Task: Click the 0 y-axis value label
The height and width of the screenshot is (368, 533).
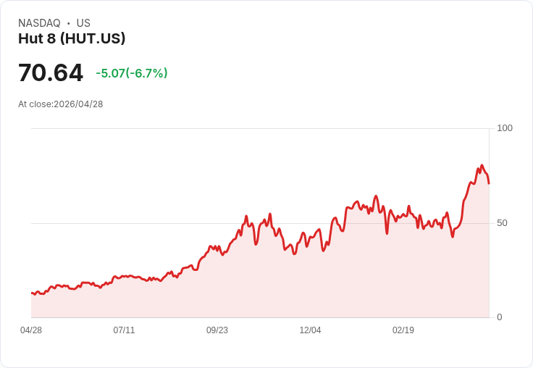Action: point(500,317)
